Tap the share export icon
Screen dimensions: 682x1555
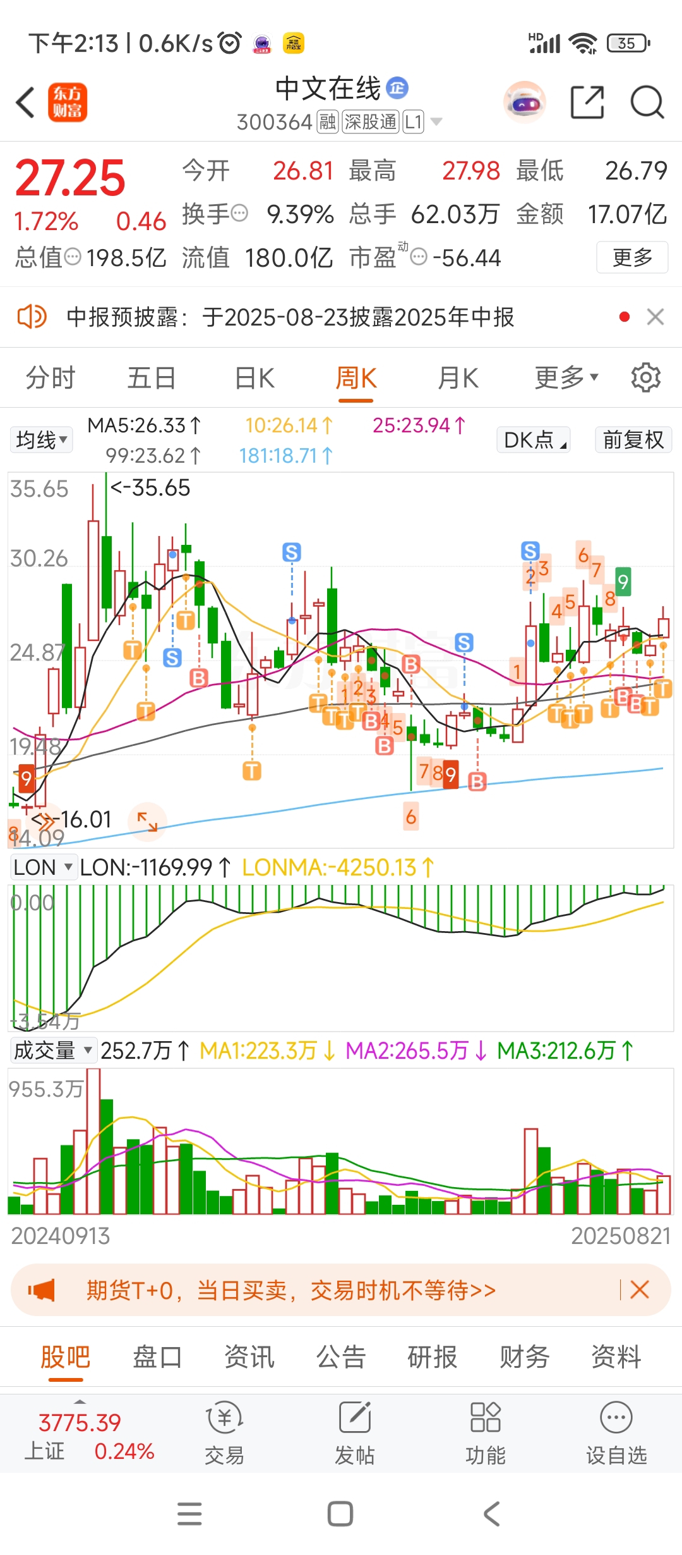[x=587, y=102]
